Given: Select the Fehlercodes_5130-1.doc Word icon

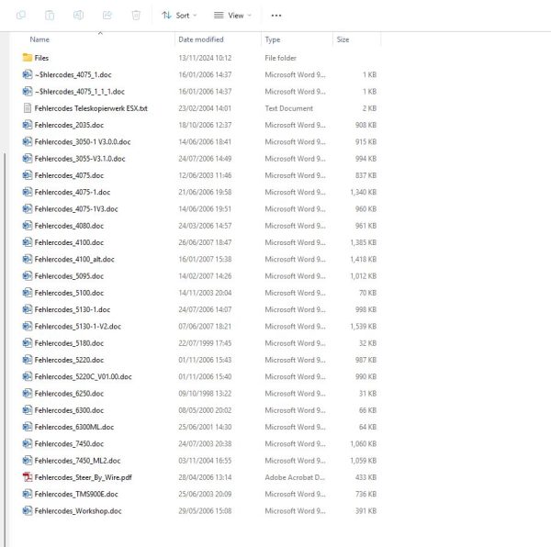Looking at the screenshot, I should (27, 309).
